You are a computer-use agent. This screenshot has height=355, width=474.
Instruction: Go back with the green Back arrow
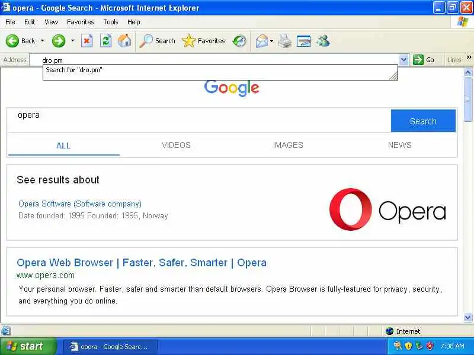coord(12,41)
